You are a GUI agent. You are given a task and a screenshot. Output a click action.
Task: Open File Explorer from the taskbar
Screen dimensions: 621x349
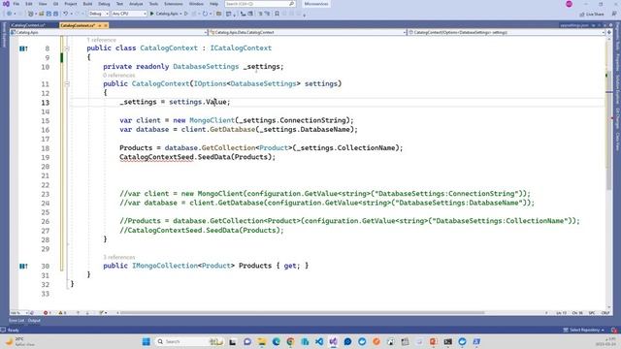(262, 341)
